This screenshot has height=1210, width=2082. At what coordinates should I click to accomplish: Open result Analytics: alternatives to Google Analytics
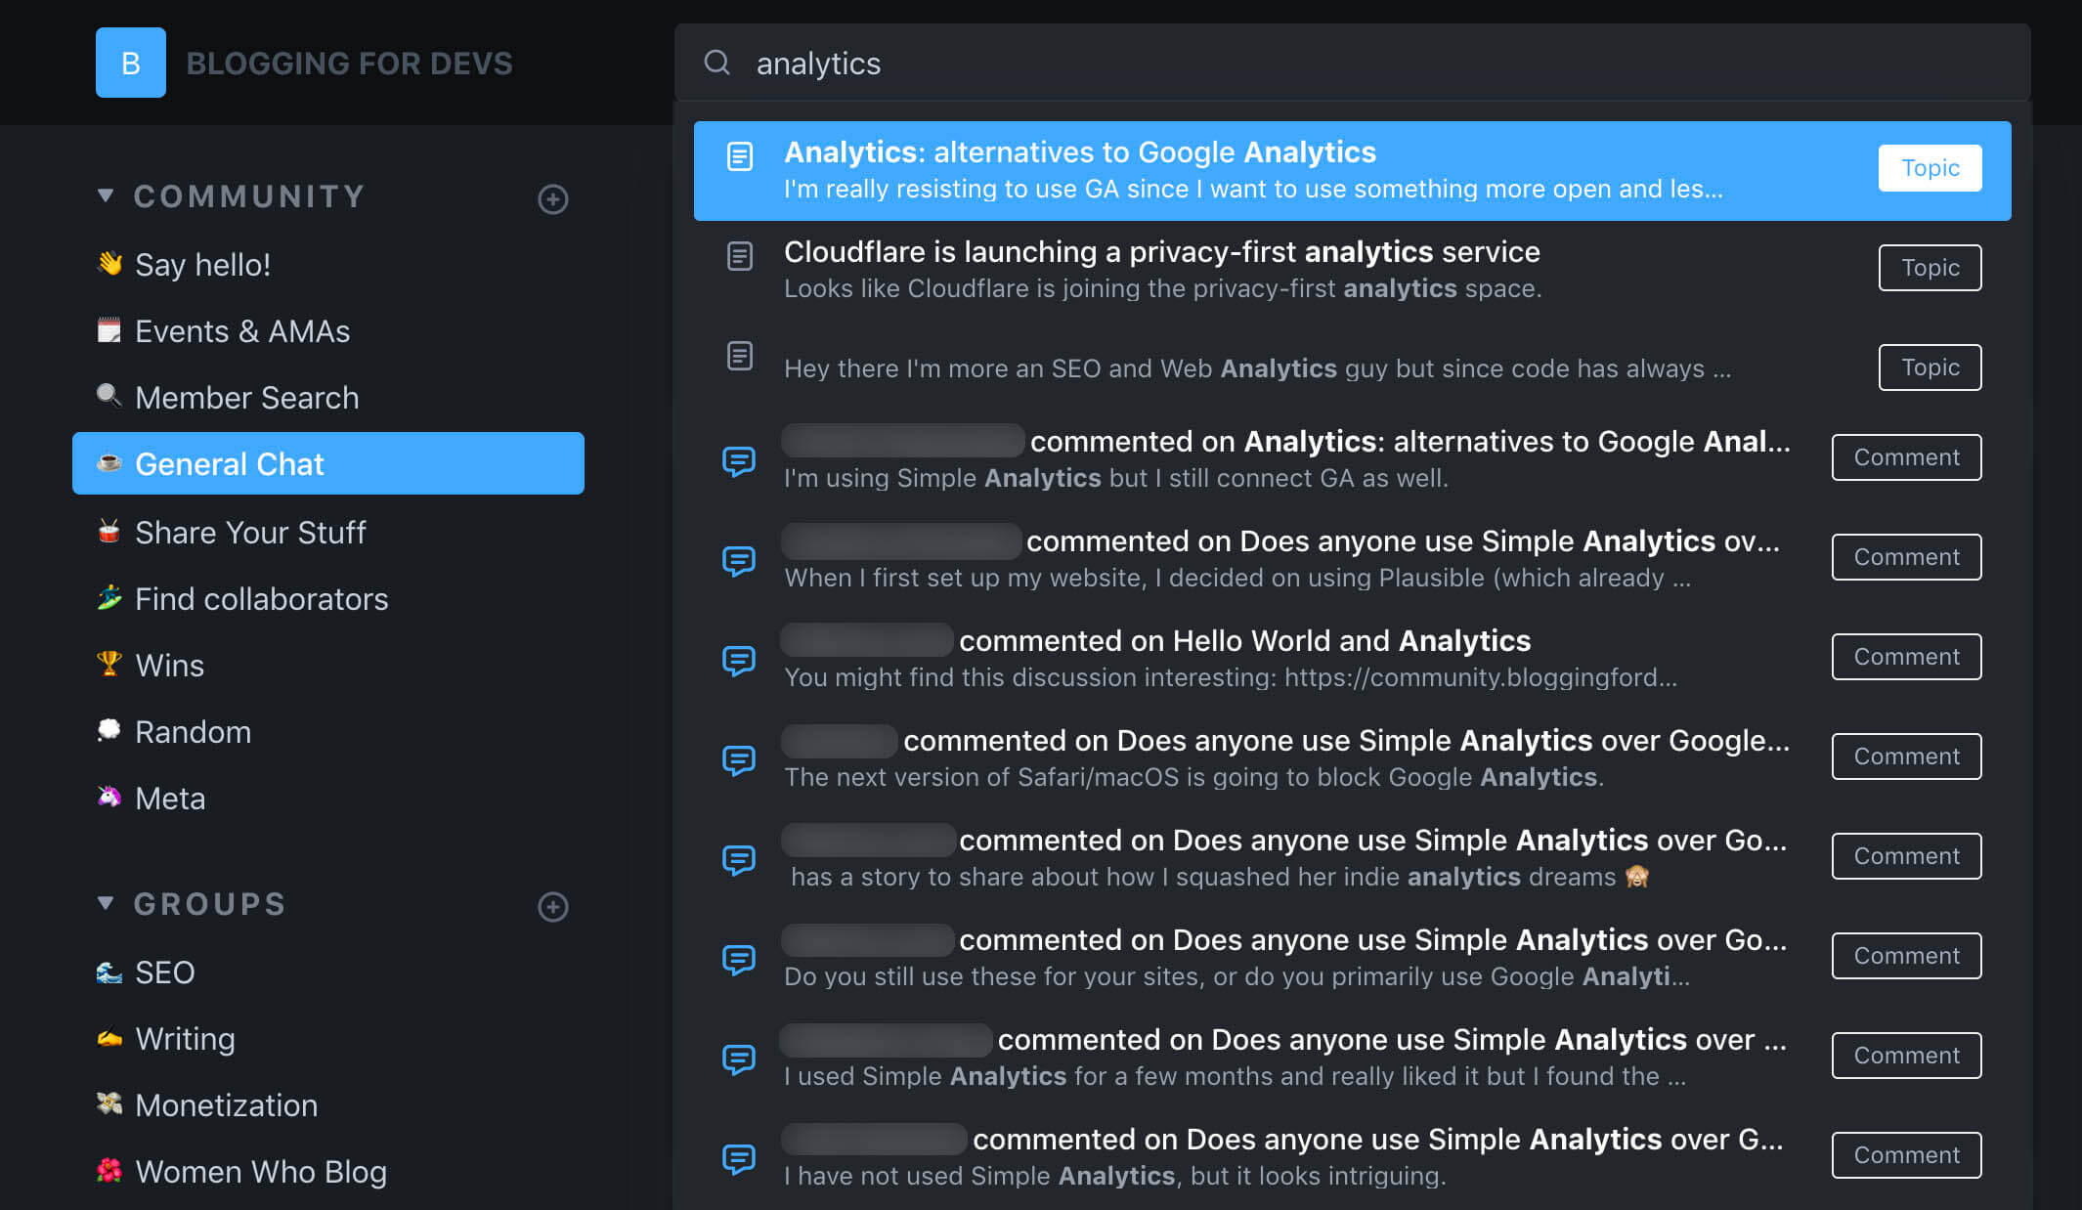(1352, 170)
